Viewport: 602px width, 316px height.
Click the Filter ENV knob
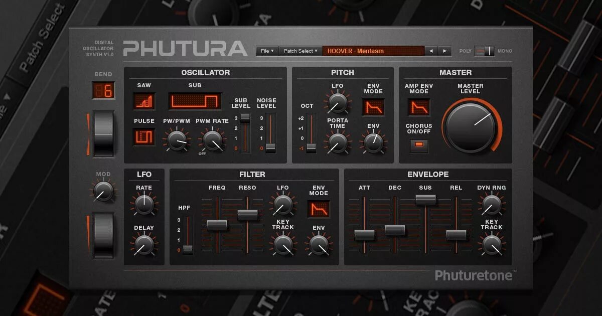pos(319,245)
